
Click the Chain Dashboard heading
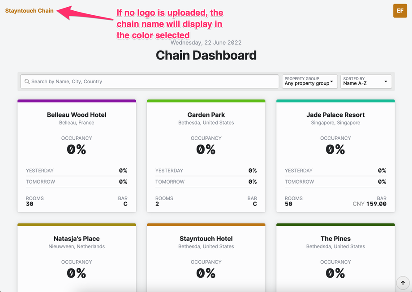tap(206, 56)
